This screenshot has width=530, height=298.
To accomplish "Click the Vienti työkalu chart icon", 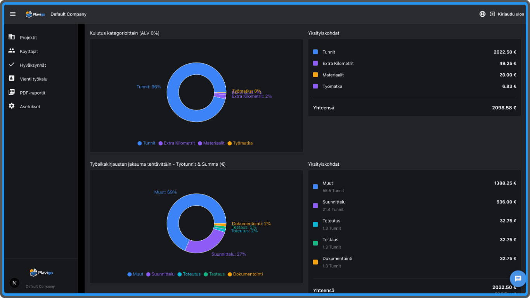I will click(12, 78).
